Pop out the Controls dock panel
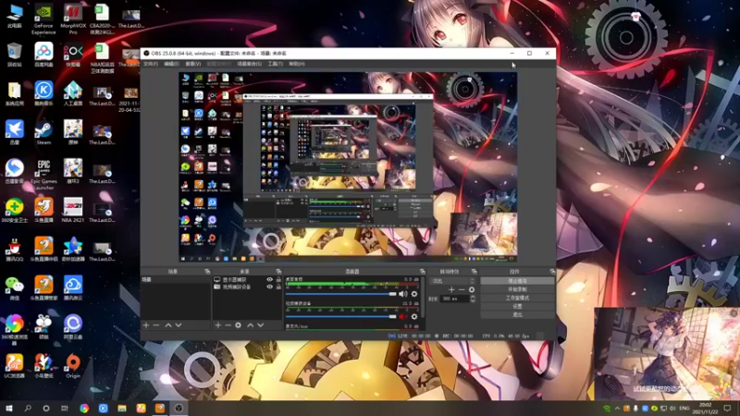Viewport: 740px width, 416px height. [552, 271]
